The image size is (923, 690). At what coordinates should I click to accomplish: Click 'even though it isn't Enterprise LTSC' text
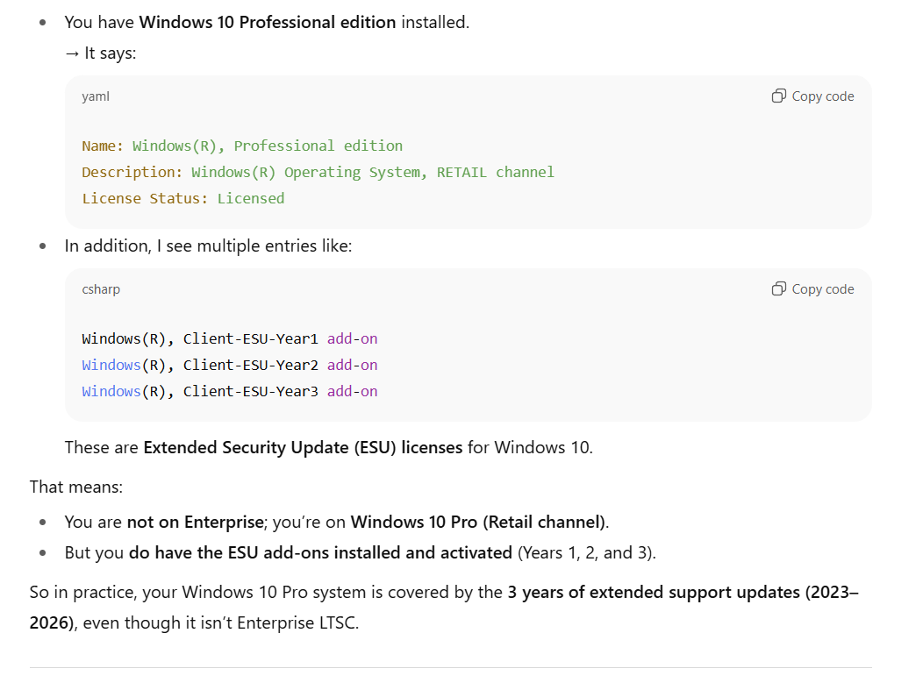pos(220,623)
